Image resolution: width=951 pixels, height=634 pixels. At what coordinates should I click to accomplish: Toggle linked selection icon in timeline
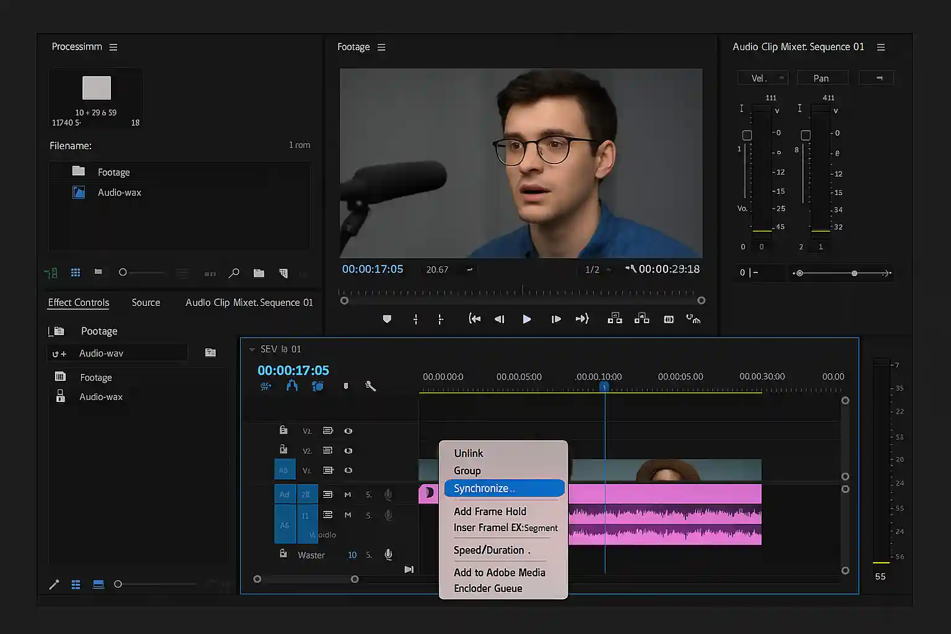point(318,386)
